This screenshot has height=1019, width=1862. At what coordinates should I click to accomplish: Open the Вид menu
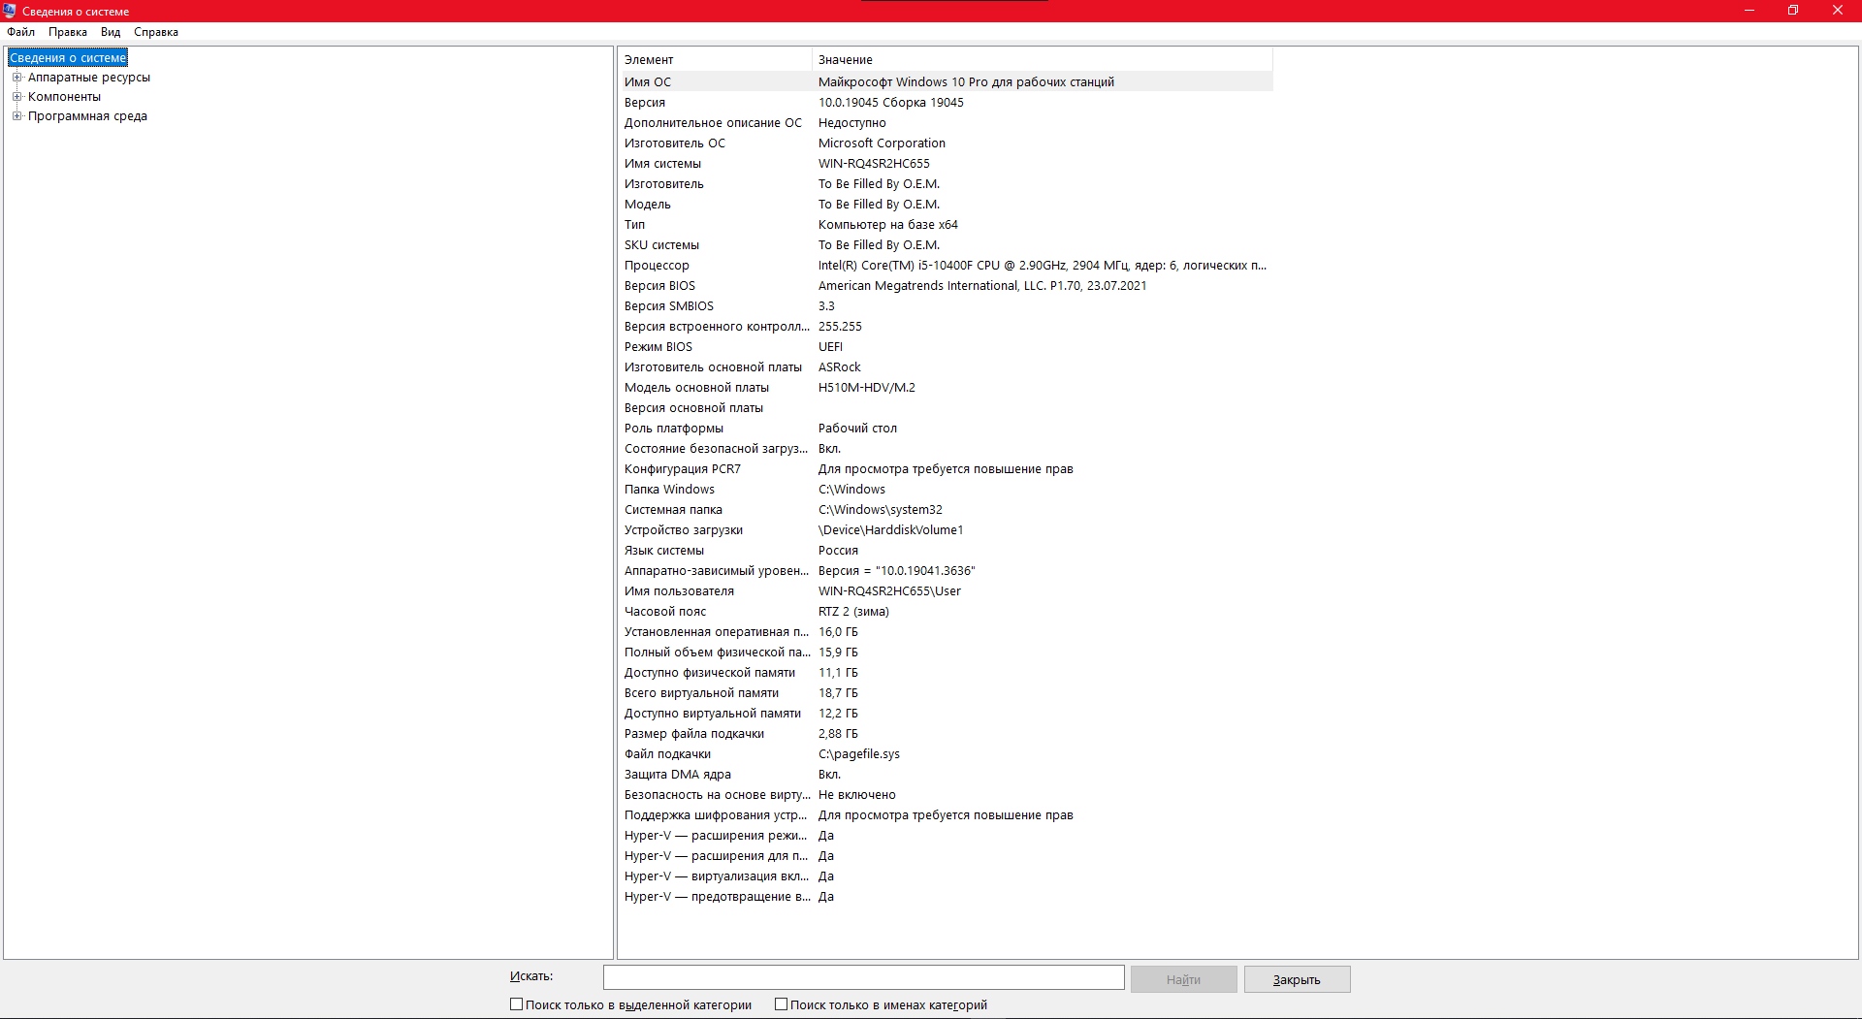(x=111, y=32)
